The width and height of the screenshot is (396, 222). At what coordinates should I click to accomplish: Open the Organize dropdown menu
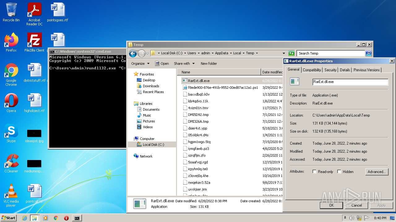click(x=140, y=64)
